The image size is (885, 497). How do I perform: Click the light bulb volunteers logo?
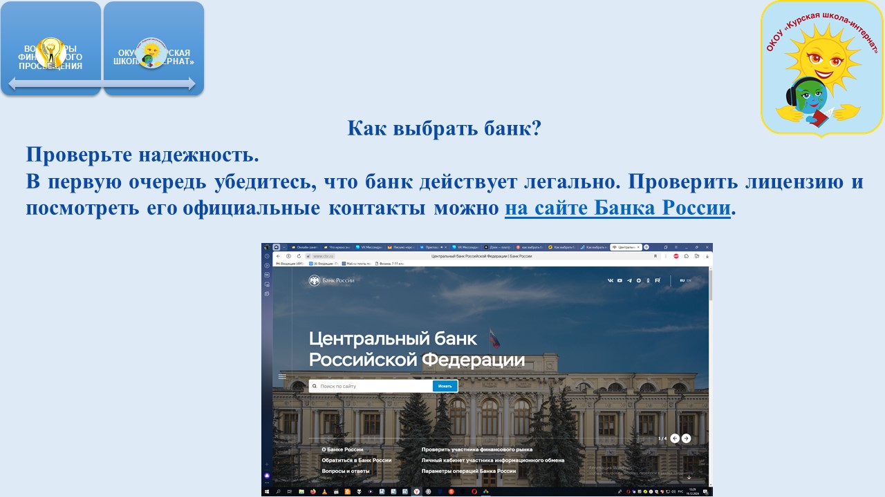[x=50, y=52]
